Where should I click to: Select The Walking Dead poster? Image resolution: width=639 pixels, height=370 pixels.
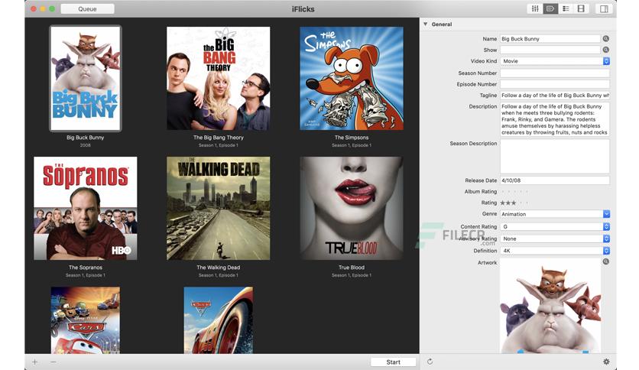[219, 208]
